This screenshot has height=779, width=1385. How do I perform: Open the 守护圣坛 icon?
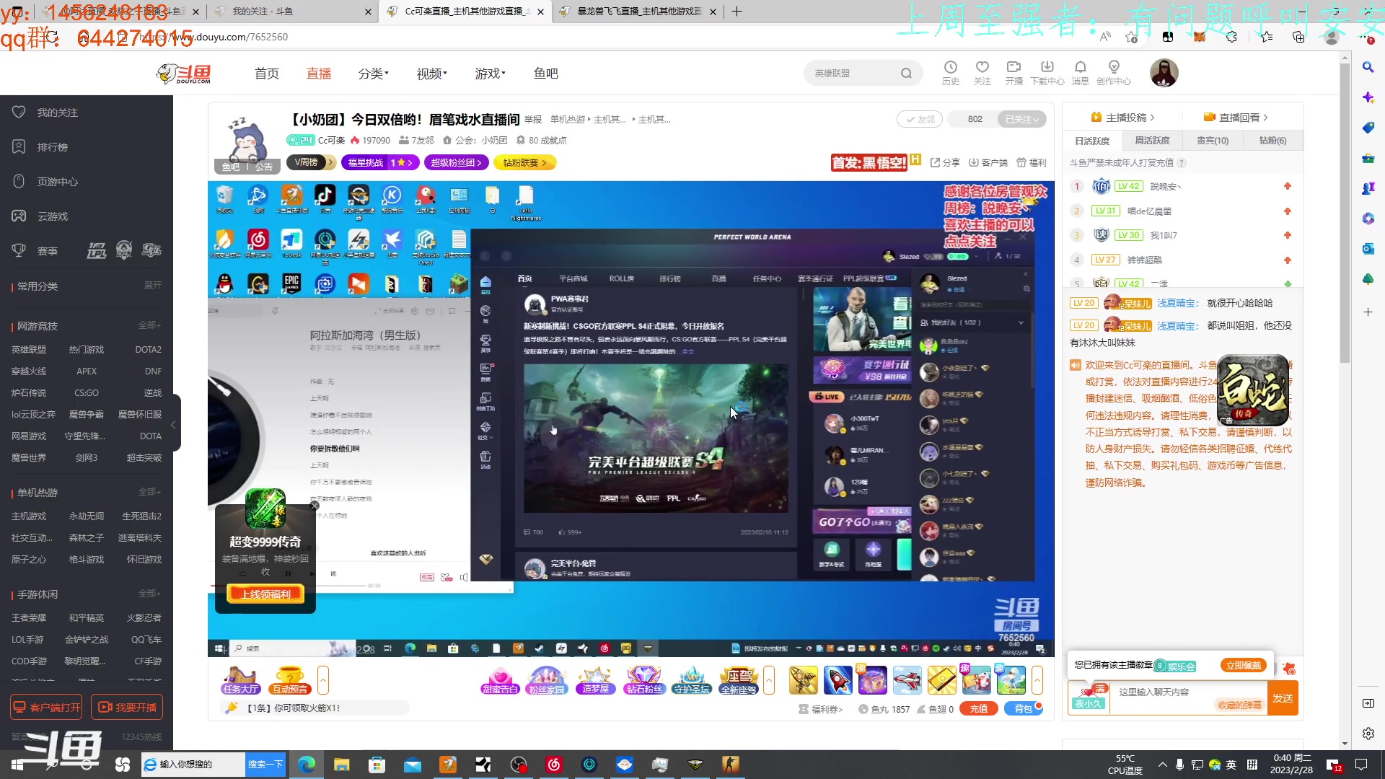pyautogui.click(x=691, y=680)
